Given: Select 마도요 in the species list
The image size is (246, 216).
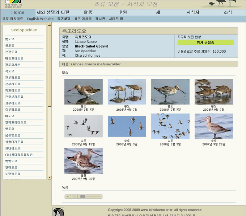Looking at the screenshot, I should [9, 116].
